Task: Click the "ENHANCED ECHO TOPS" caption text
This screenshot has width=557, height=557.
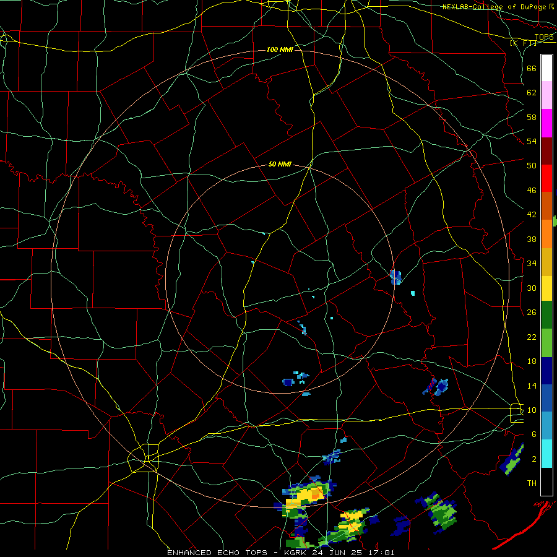Action: coord(217,553)
